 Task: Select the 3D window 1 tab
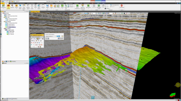point(34,12)
